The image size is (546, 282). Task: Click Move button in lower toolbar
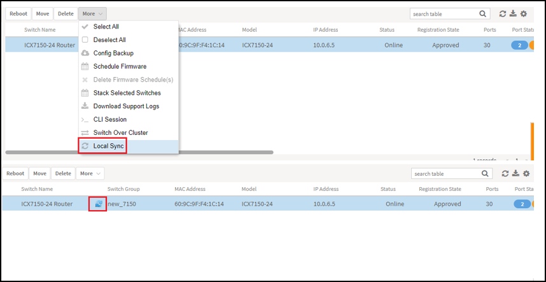click(x=39, y=173)
